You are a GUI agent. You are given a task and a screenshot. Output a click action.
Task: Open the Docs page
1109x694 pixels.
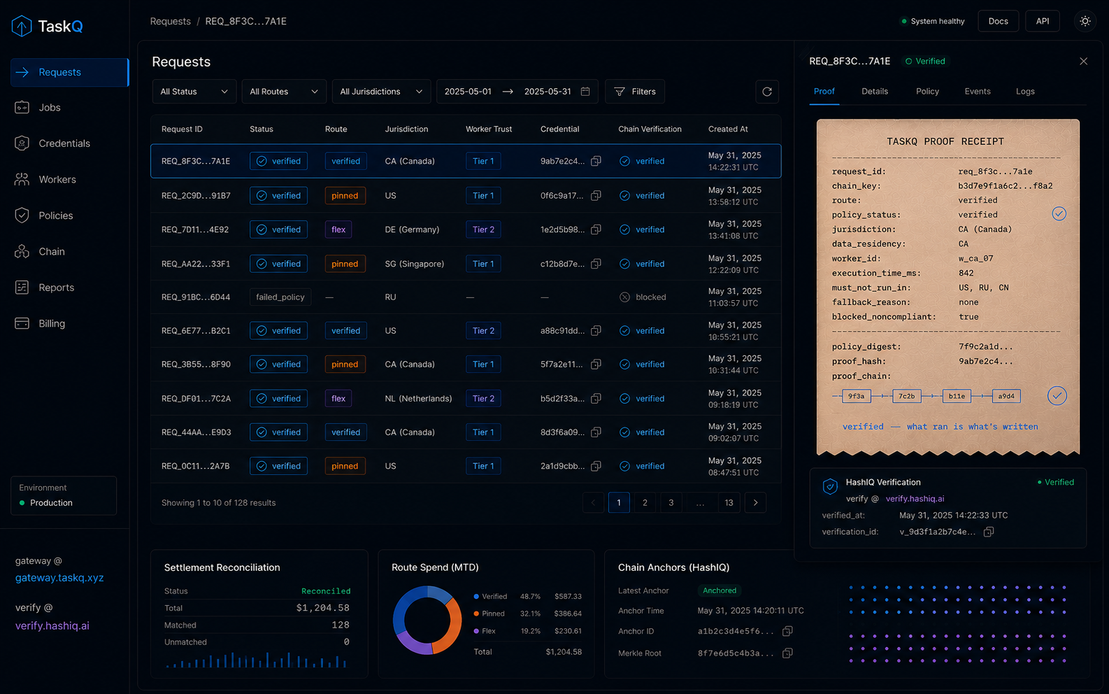click(x=998, y=21)
